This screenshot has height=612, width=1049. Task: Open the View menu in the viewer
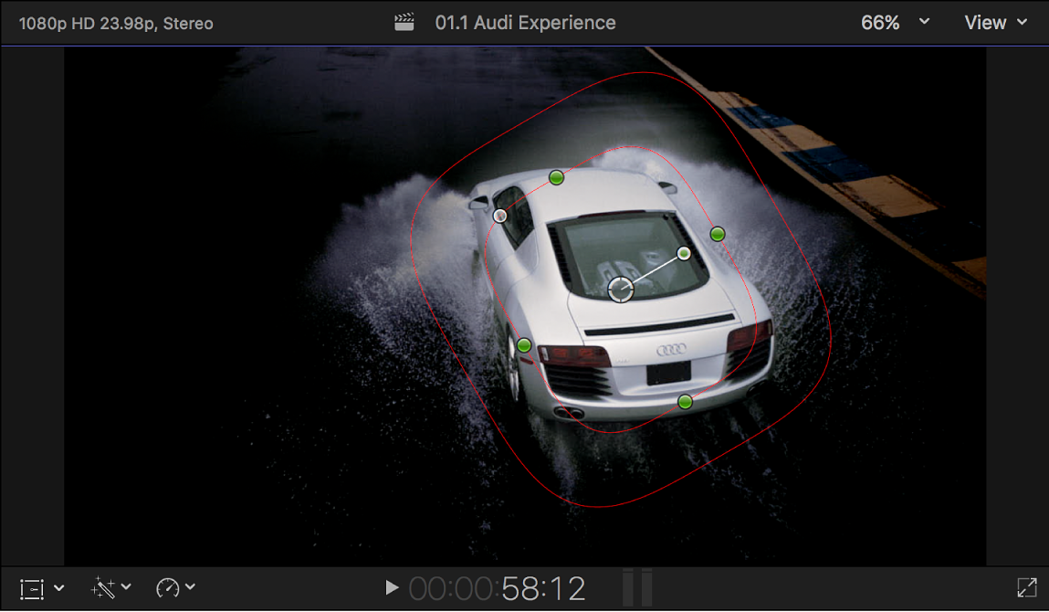click(x=996, y=22)
